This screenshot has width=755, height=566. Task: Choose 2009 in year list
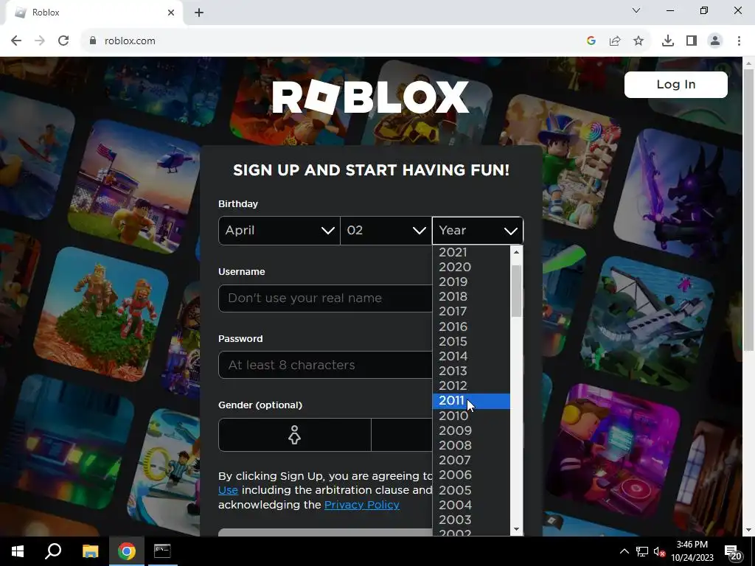pos(471,430)
